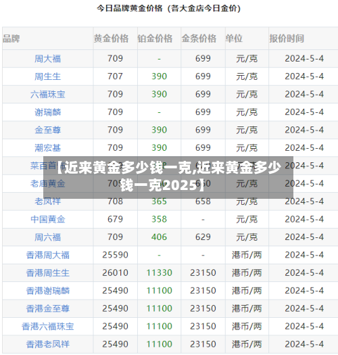Select platinum price 11330 for 香港周生生
Image resolution: width=338 pixels, height=355 pixels.
[159, 273]
